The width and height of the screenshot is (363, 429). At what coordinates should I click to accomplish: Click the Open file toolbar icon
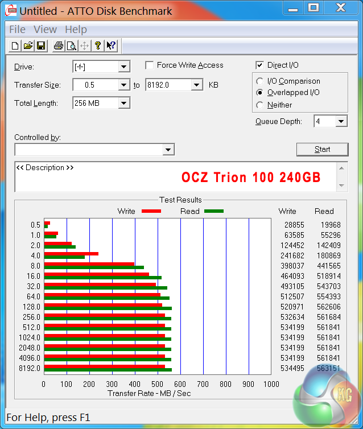[28, 46]
